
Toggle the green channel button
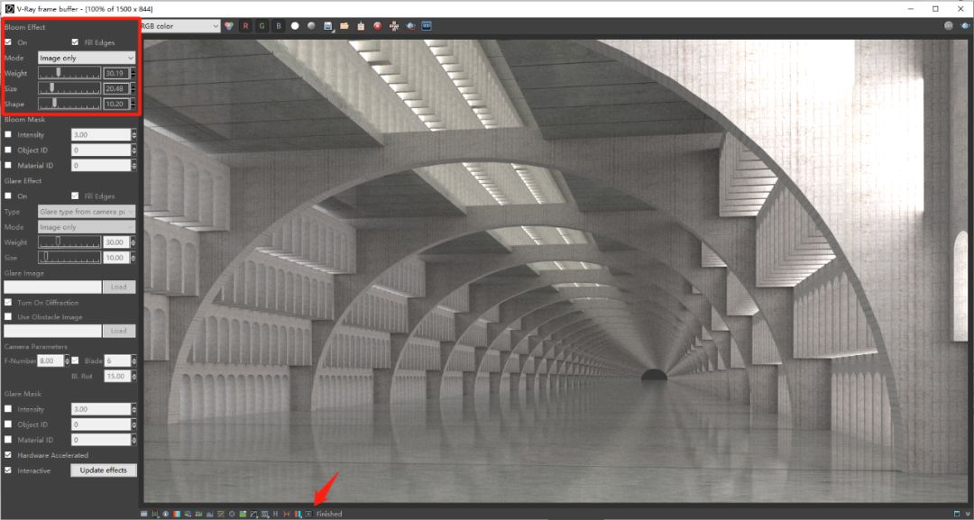pyautogui.click(x=262, y=26)
